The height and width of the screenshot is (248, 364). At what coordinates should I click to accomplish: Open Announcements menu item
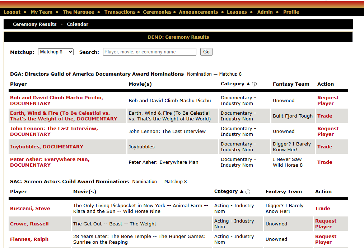(x=199, y=12)
